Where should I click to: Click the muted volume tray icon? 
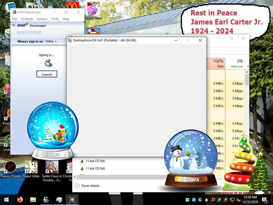coord(238,200)
